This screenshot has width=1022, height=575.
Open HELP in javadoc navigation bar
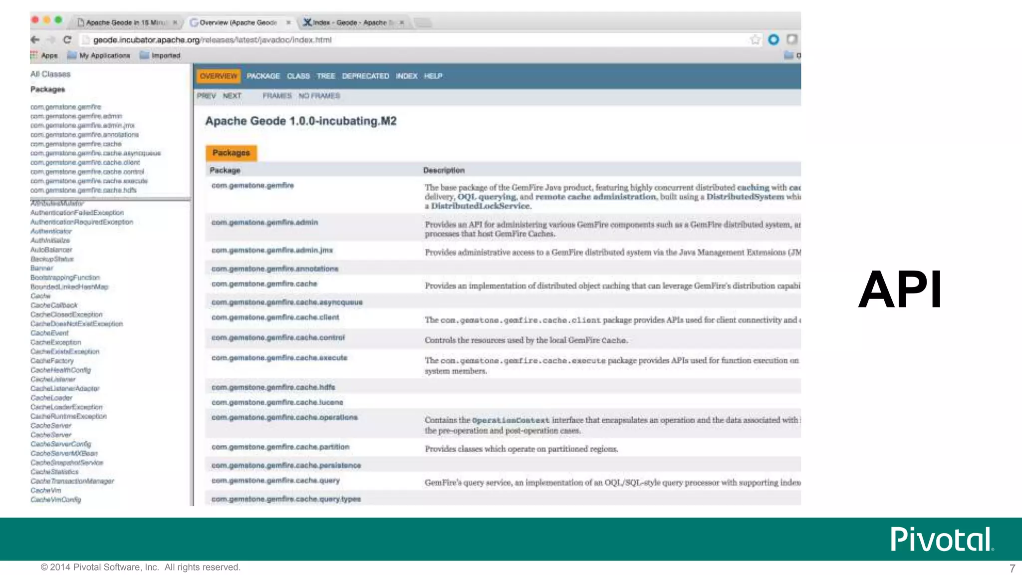(433, 76)
